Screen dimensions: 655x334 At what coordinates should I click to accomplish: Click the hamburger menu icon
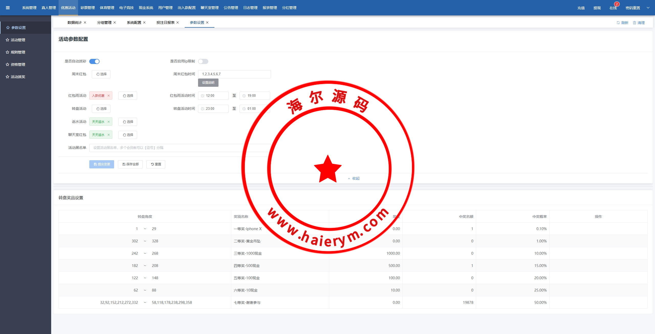click(8, 8)
